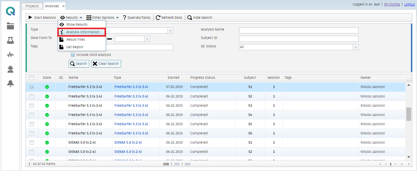Sort by the Subject column header
Viewport: 417px width, 171px height.
point(250,78)
